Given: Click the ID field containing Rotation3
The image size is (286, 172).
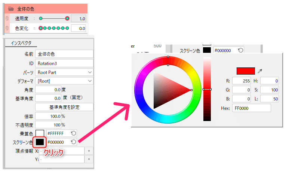Looking at the screenshot, I should coord(64,63).
